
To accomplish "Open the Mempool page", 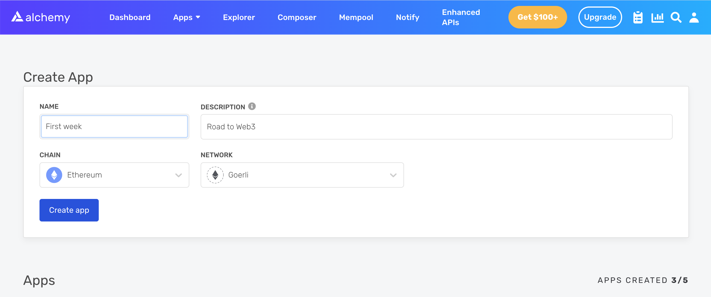I will tap(356, 17).
